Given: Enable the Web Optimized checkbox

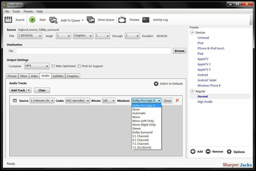Looking at the screenshot, I should tap(53, 66).
